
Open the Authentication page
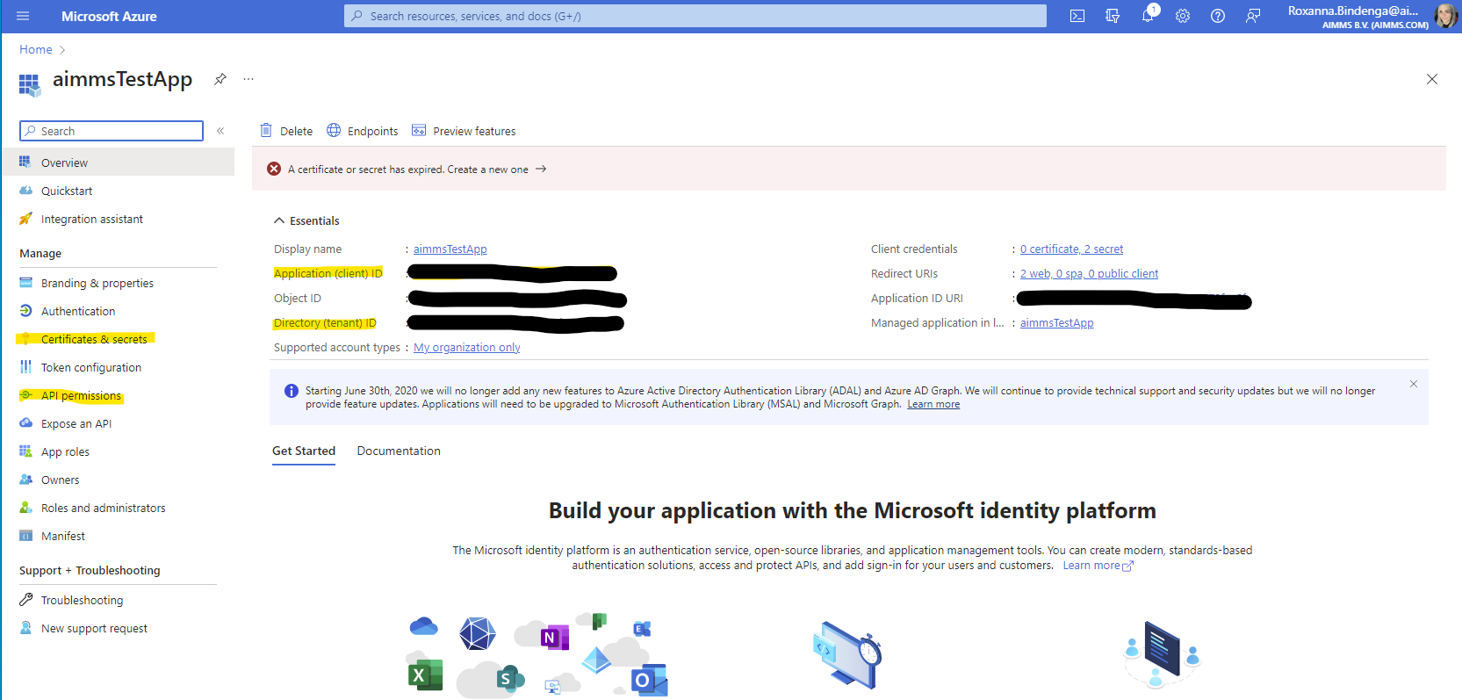[78, 311]
